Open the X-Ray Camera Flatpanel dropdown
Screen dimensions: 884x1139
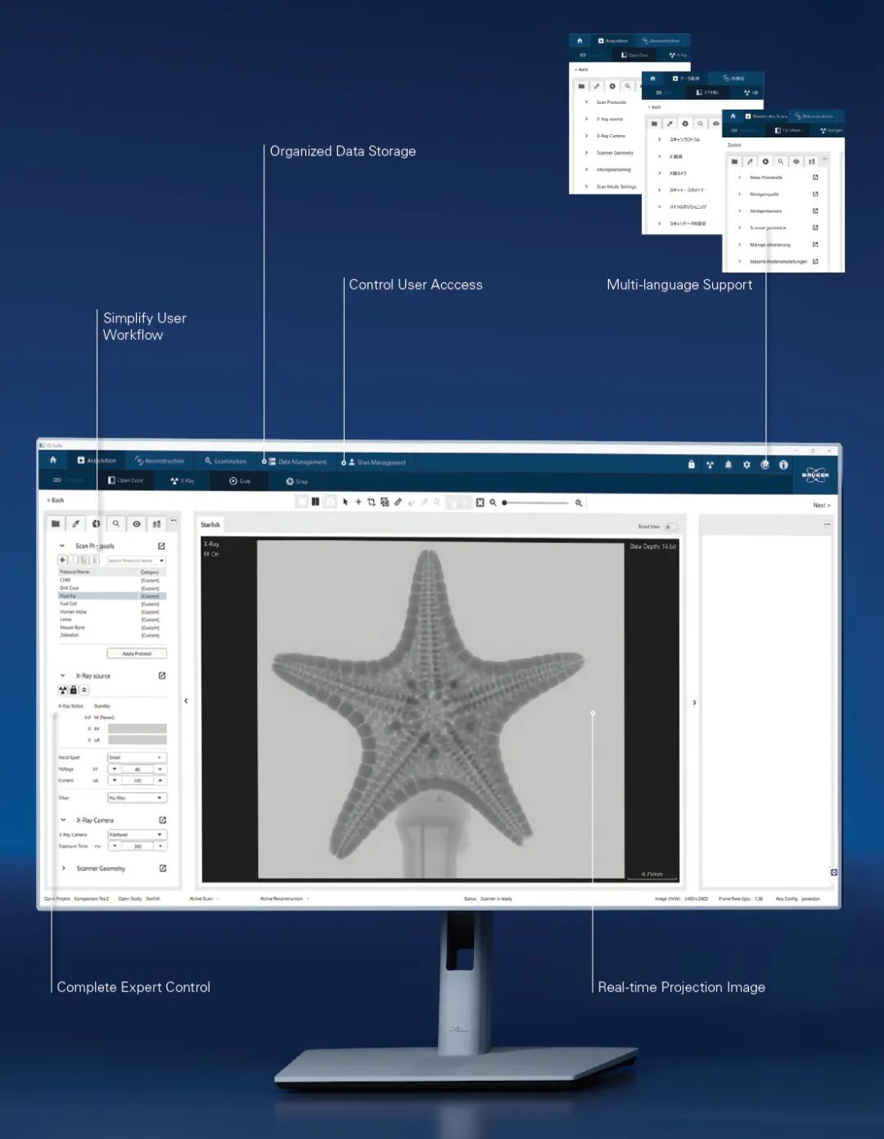[x=138, y=835]
